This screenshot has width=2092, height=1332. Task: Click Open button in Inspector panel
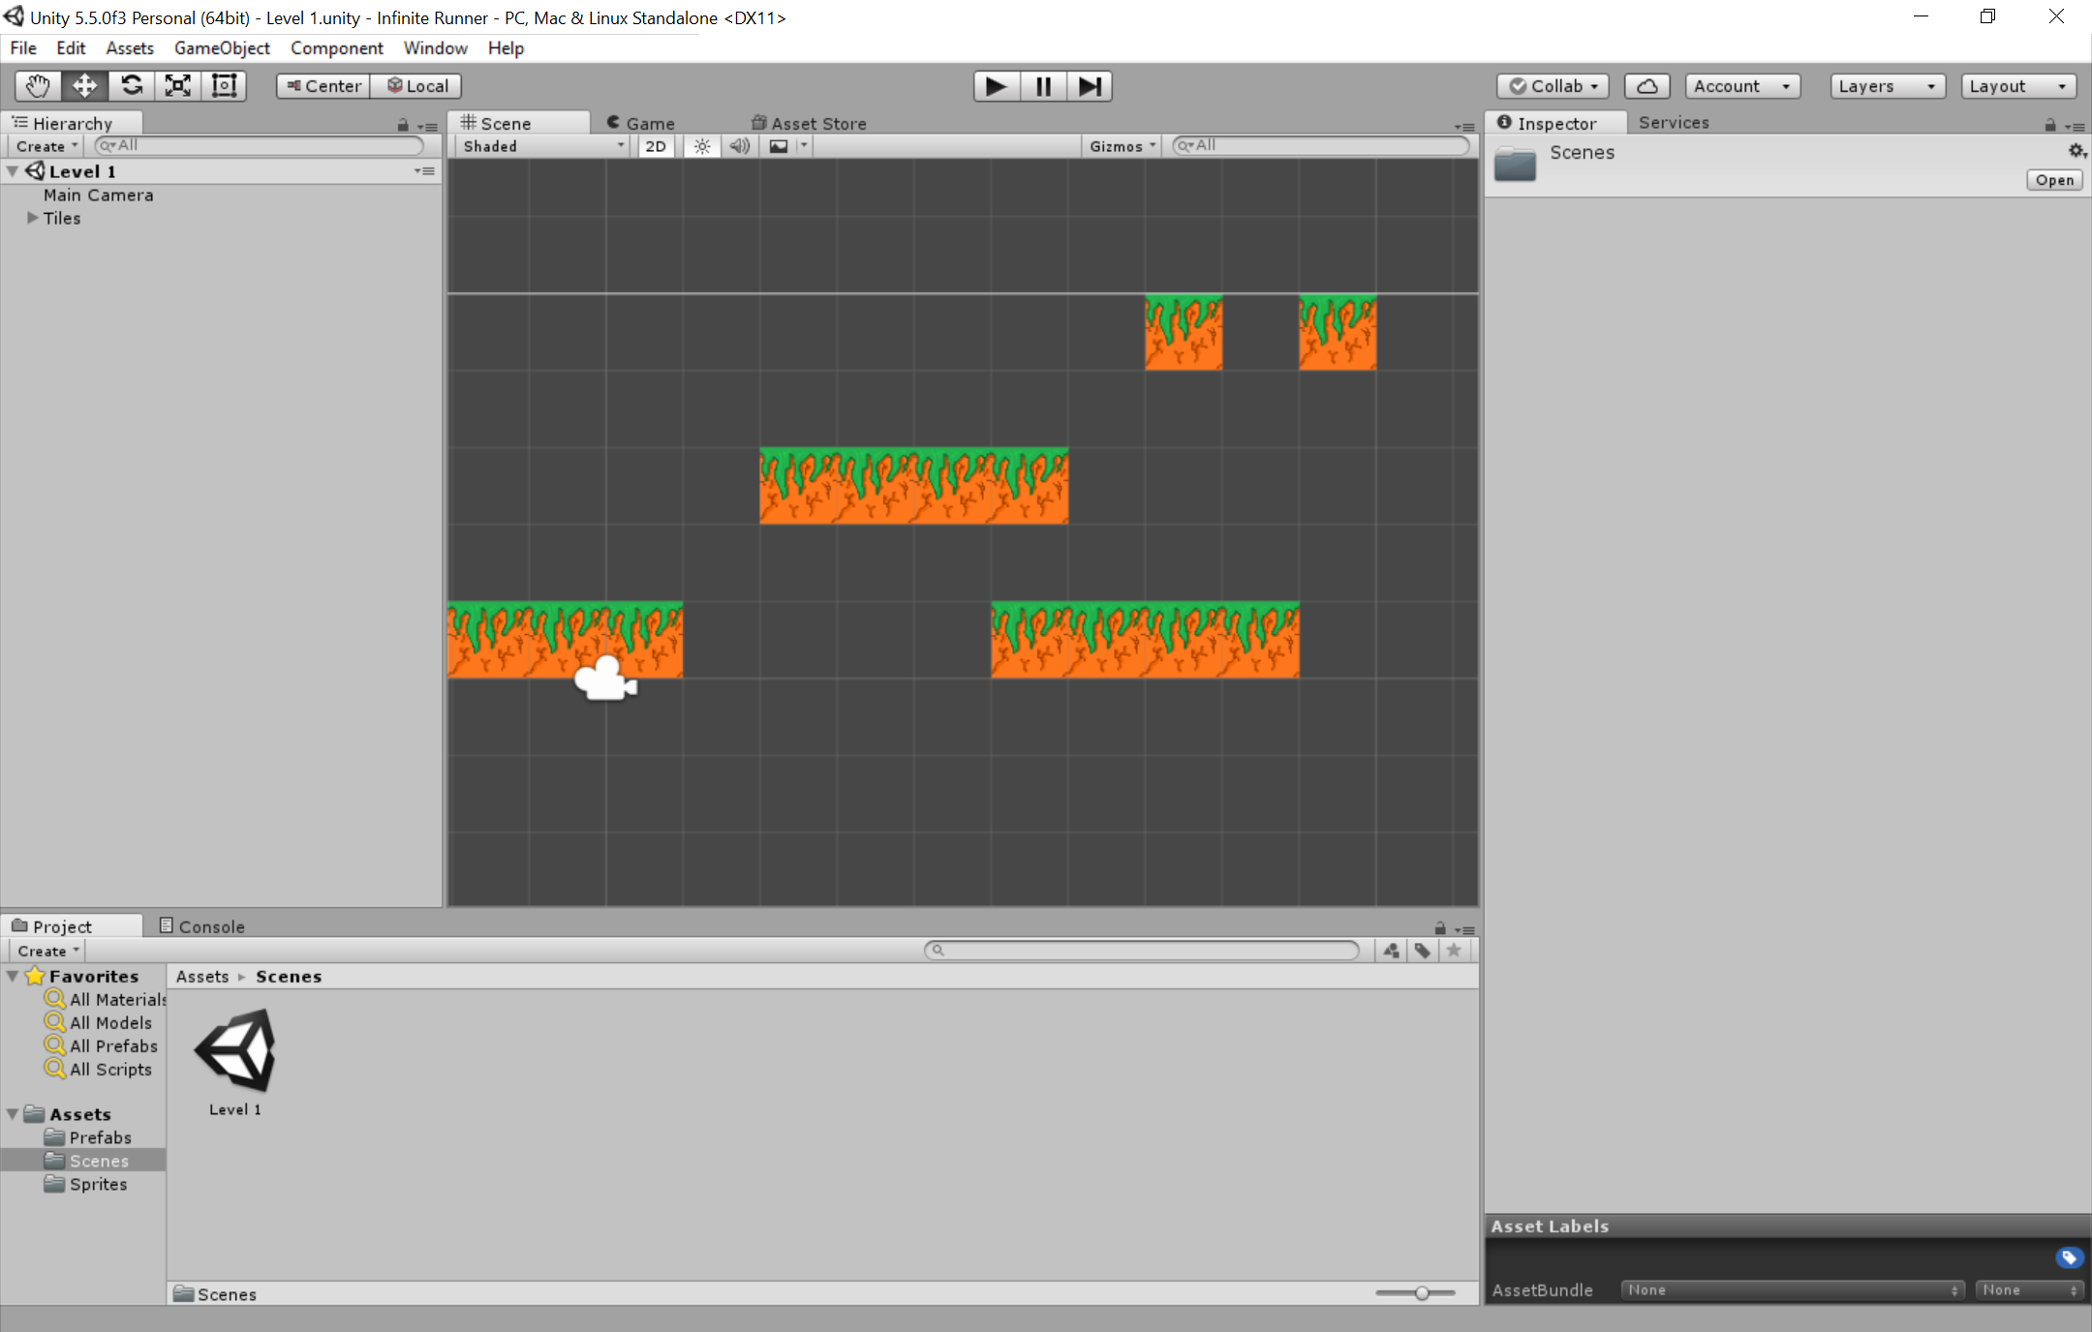(x=2054, y=178)
